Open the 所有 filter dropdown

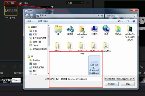[75, 3]
